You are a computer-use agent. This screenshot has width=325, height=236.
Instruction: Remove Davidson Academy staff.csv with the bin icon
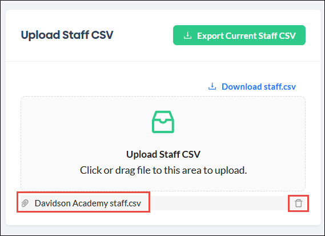click(x=299, y=203)
